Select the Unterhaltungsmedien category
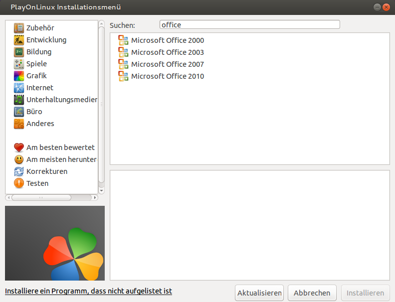This screenshot has height=302, width=395. point(62,100)
